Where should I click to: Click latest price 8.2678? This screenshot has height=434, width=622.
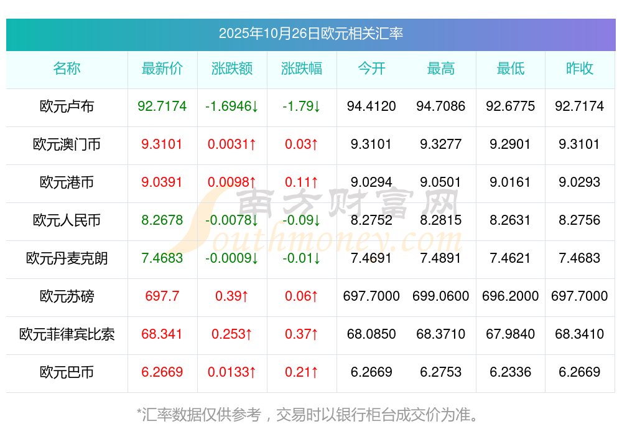tap(162, 220)
